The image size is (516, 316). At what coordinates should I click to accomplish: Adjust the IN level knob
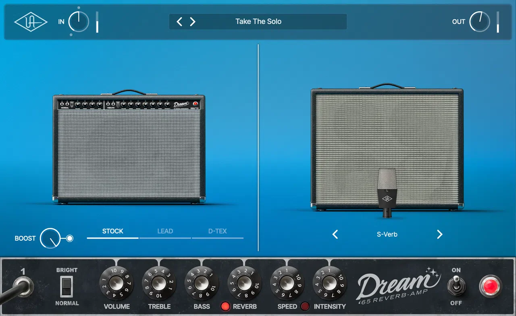click(x=78, y=22)
